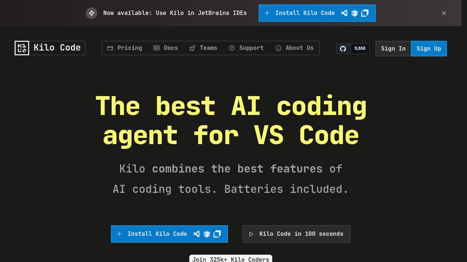The height and width of the screenshot is (262, 467).
Task: Click the book icon beside Docs
Action: tap(157, 48)
